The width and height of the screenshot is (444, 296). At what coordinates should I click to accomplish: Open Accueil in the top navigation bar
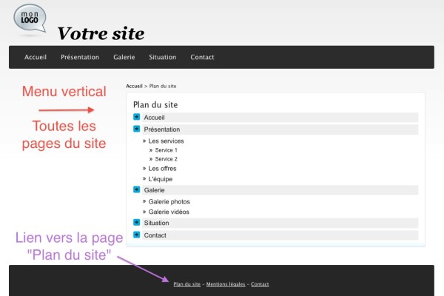(x=36, y=57)
